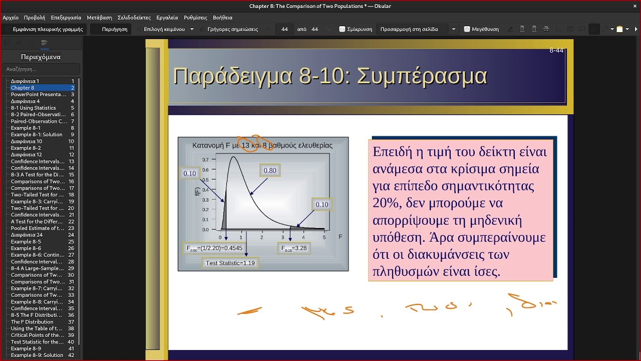Activate the 'Περιήγηση' browse mode
The width and height of the screenshot is (641, 361).
pyautogui.click(x=111, y=29)
